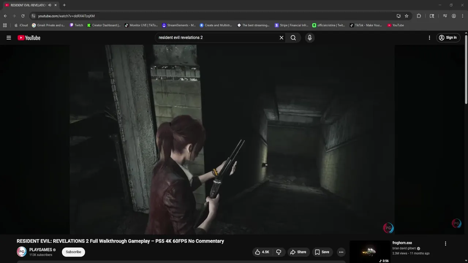Viewport: 468px width, 263px height.
Task: Install app icon in address bar
Action: [399, 16]
